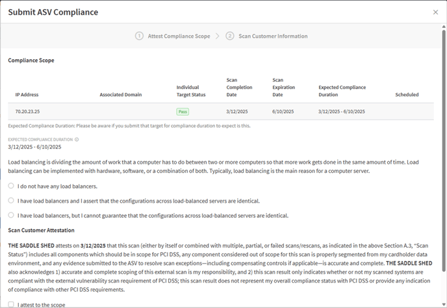Click the step 2 circle icon
The height and width of the screenshot is (308, 447).
click(230, 36)
